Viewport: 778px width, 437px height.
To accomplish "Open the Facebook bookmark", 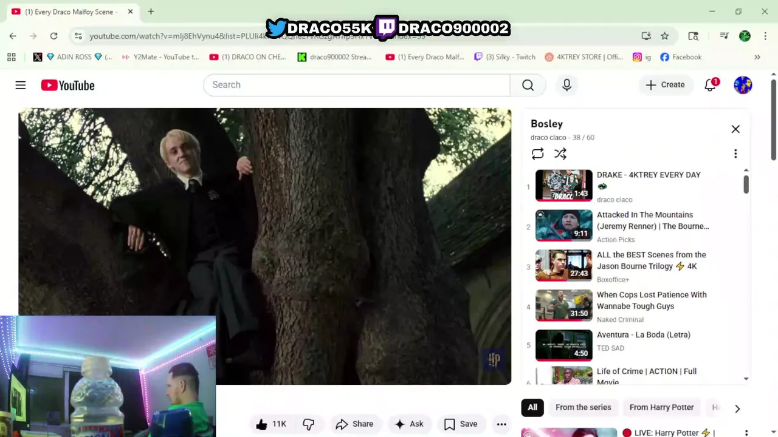I will (681, 57).
